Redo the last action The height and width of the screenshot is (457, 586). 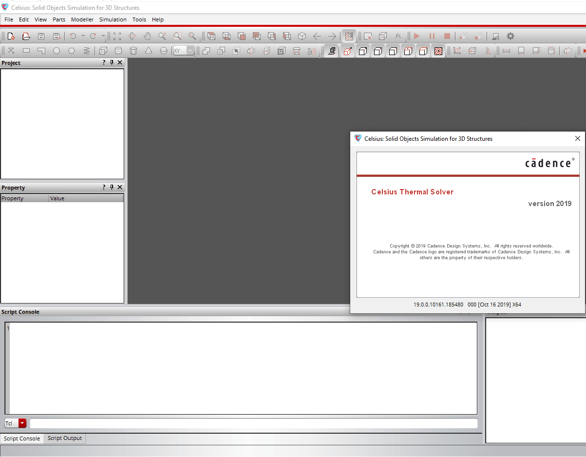tap(93, 36)
